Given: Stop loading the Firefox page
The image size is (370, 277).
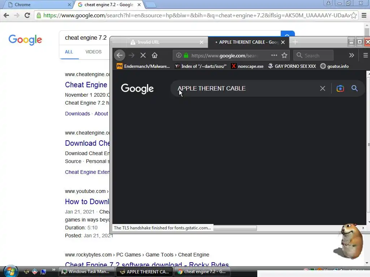Looking at the screenshot, I should [143, 55].
